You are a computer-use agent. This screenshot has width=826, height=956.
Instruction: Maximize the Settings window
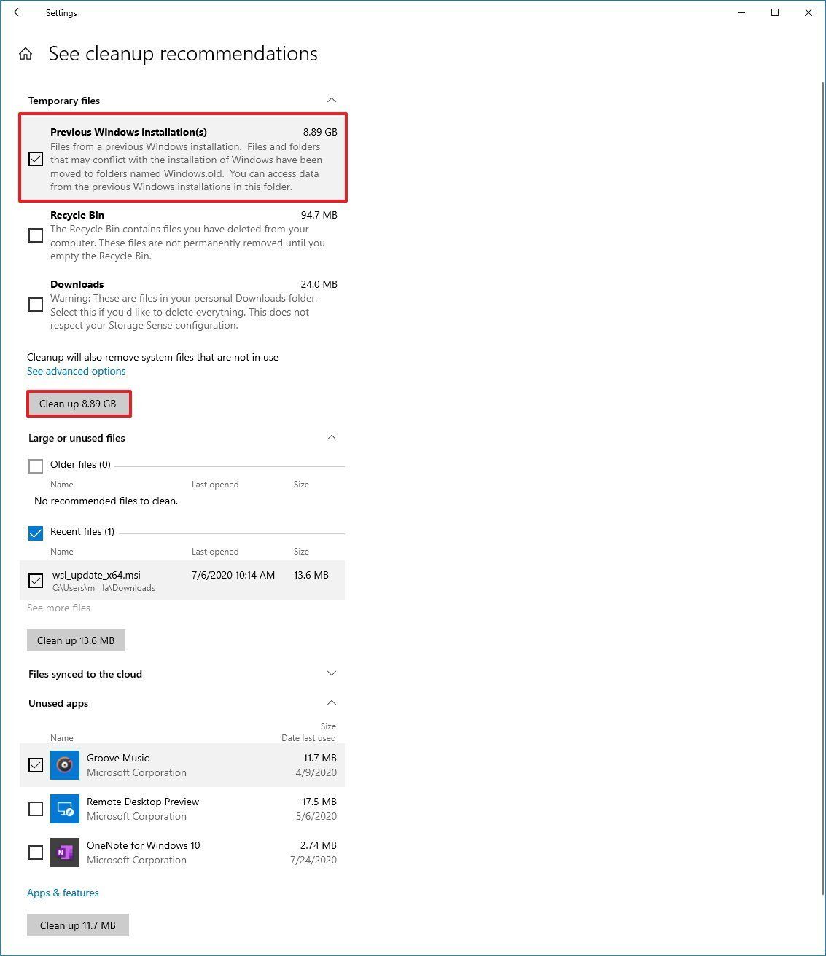coord(775,12)
